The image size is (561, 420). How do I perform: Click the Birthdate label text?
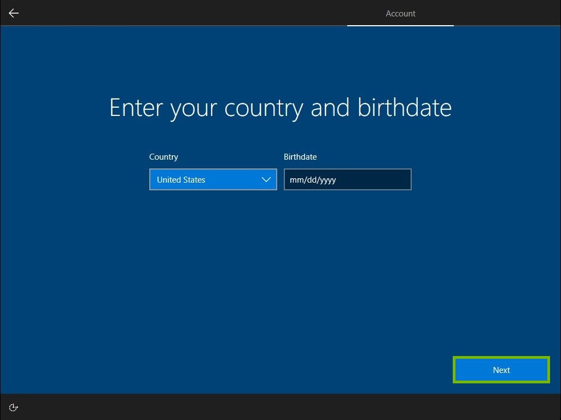[x=300, y=157]
